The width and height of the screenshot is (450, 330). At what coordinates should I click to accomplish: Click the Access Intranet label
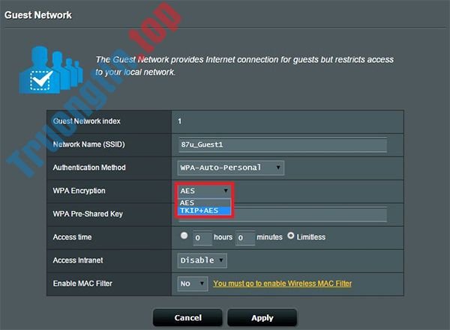coord(78,260)
